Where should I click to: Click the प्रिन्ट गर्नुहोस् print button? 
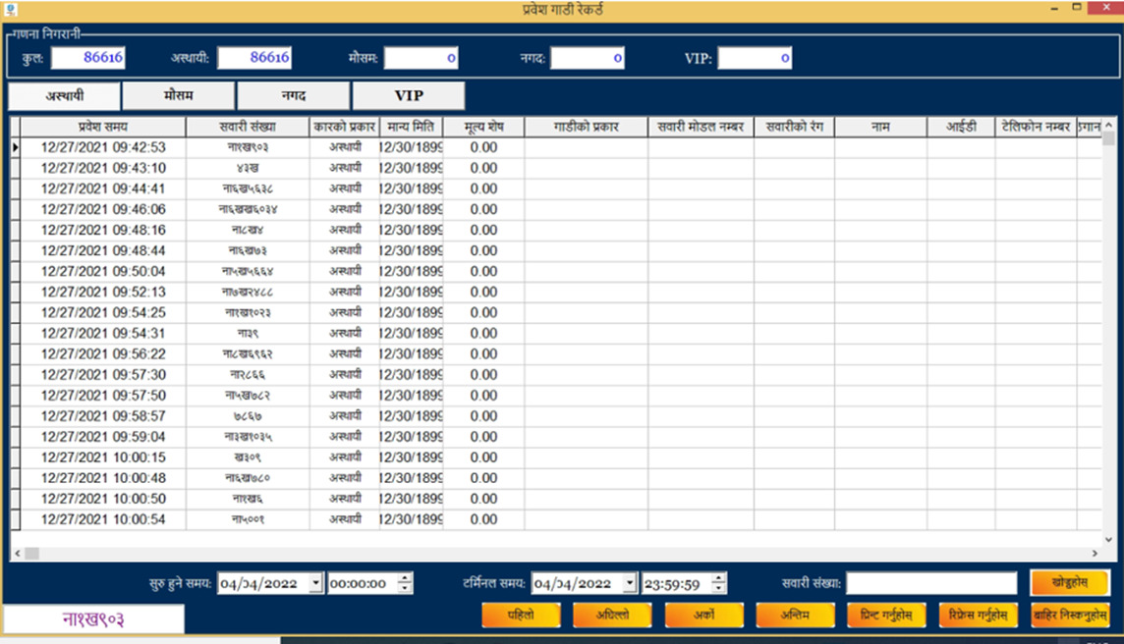[x=886, y=616]
